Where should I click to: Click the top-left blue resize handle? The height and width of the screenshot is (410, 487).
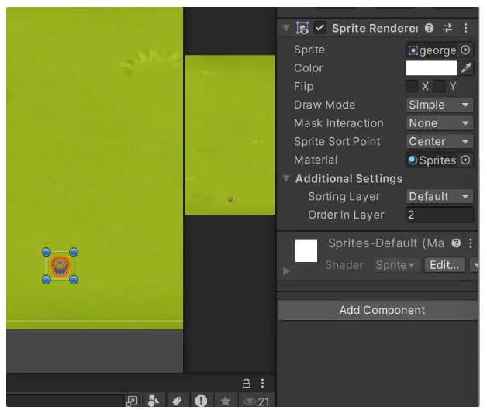click(x=47, y=252)
